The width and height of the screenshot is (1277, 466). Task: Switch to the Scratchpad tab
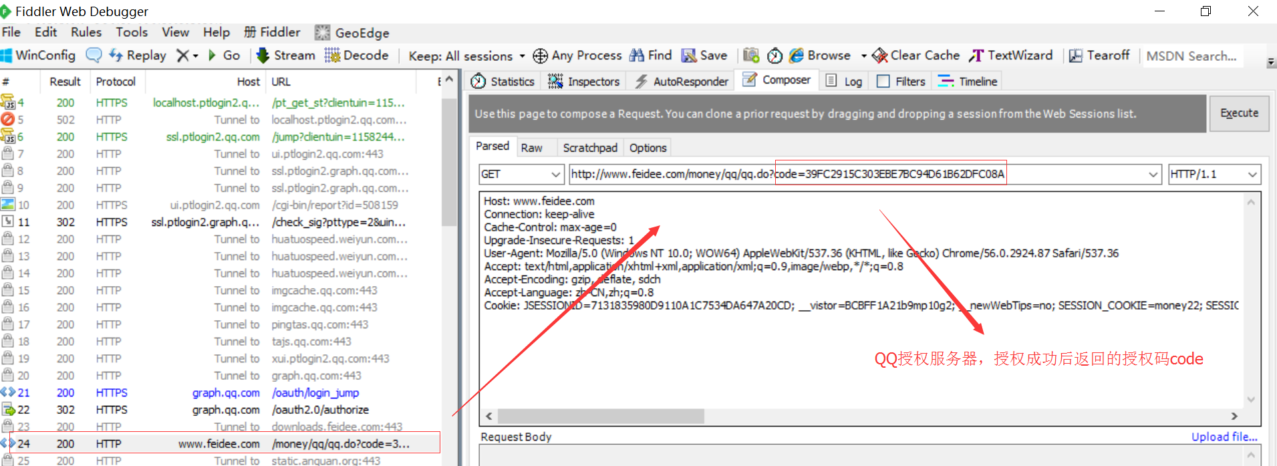[x=589, y=148]
